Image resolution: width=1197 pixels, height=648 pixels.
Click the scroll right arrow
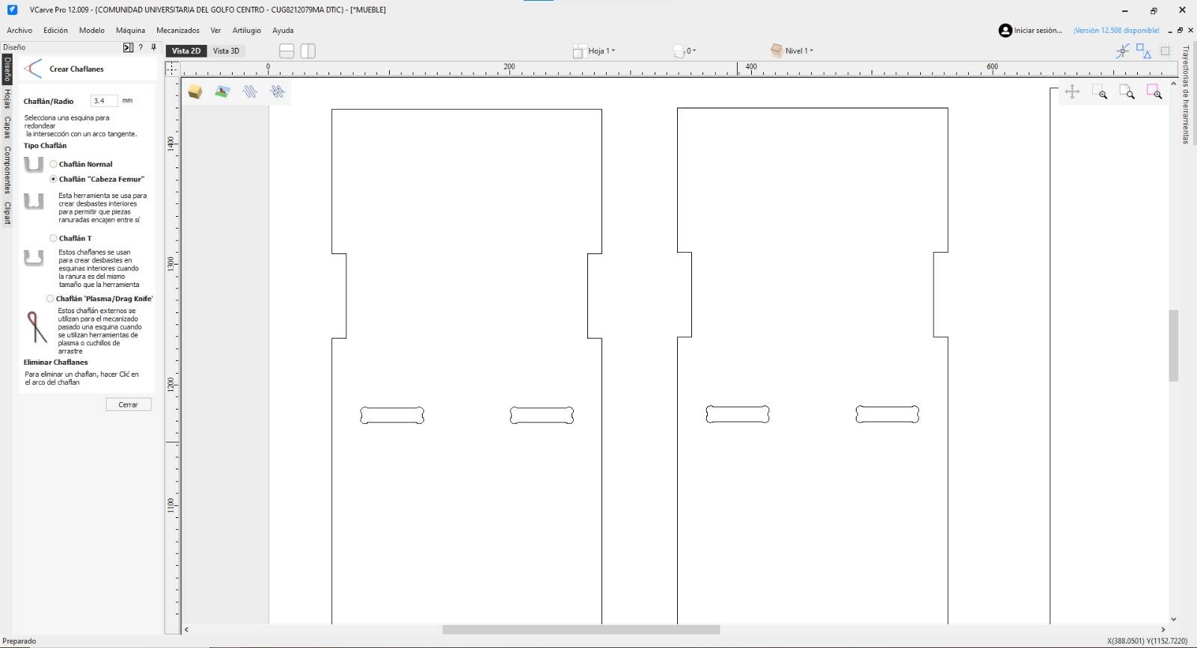(1163, 630)
